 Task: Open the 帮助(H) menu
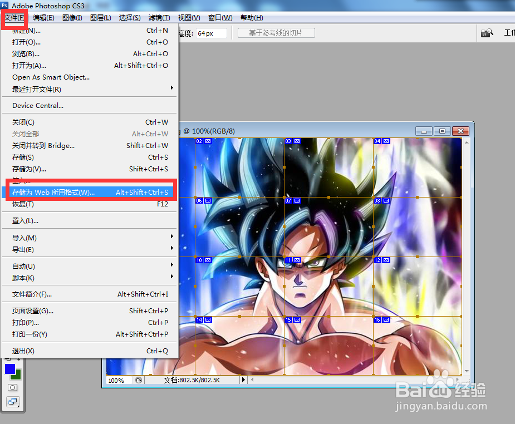(252, 18)
